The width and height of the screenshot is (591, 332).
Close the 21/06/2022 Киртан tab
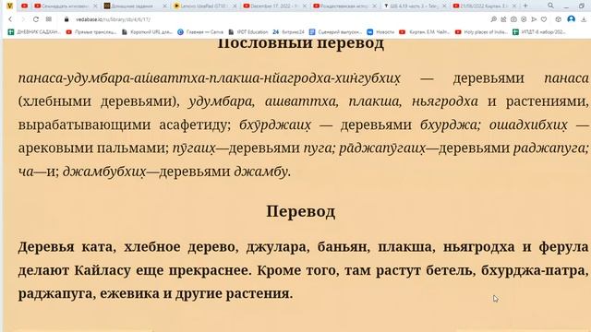point(513,6)
